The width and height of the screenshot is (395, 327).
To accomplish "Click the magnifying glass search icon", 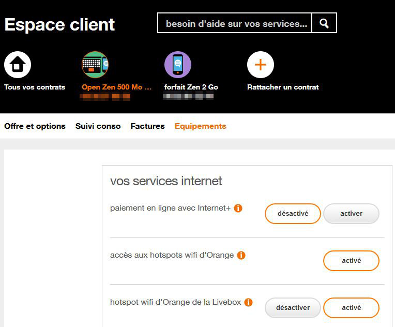I will click(324, 23).
